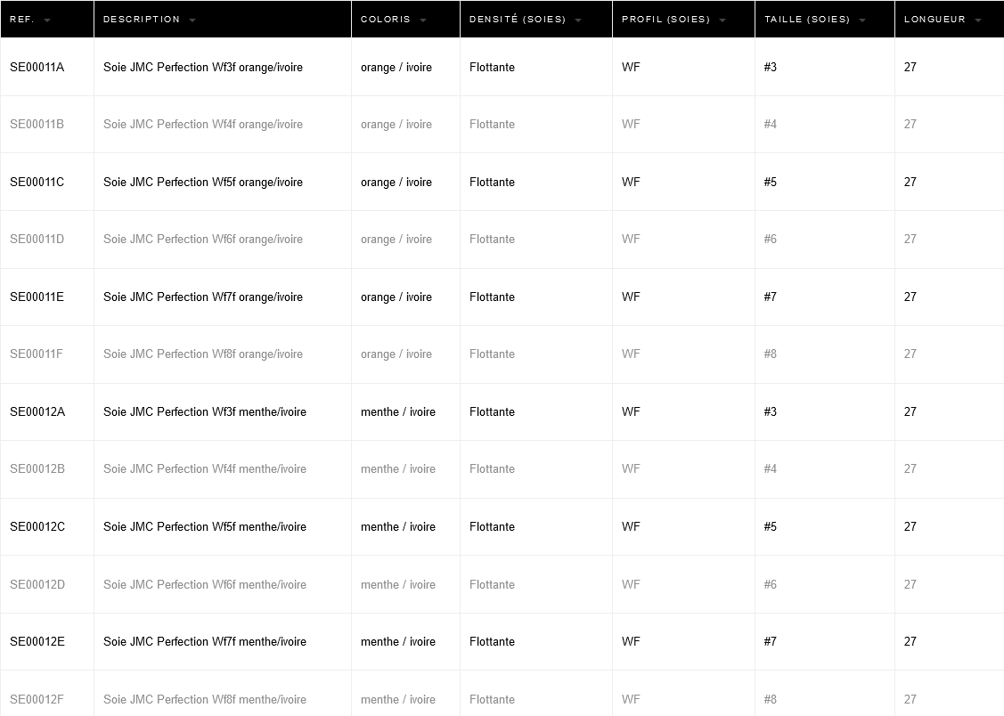
Task: Click the sort arrow next to DESCRIPTION
Action: click(x=192, y=20)
